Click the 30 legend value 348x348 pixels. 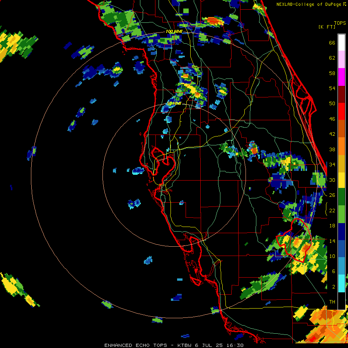[332, 180]
